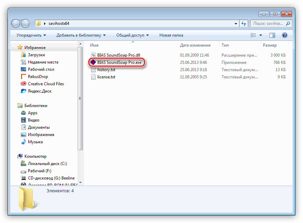Select BIAS SoundSoap Pro.dll file
Screen dimensions: 303x223
click(118, 55)
